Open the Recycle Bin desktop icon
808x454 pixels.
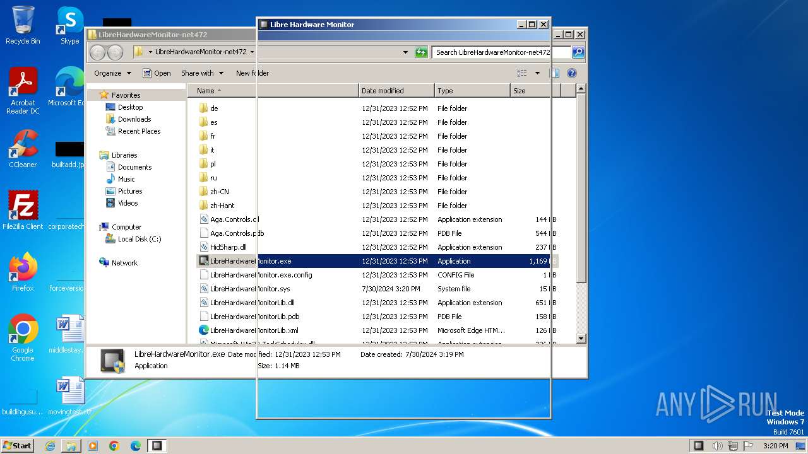[x=23, y=25]
